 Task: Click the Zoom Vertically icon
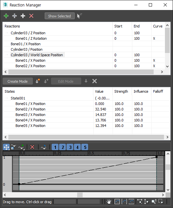coord(147,202)
